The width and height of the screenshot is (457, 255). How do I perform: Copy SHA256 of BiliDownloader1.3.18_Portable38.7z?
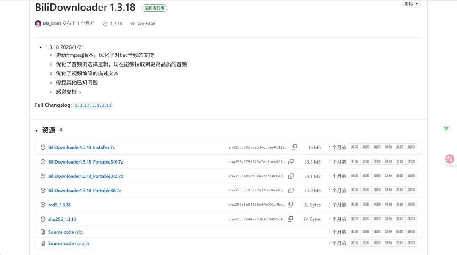(x=291, y=191)
